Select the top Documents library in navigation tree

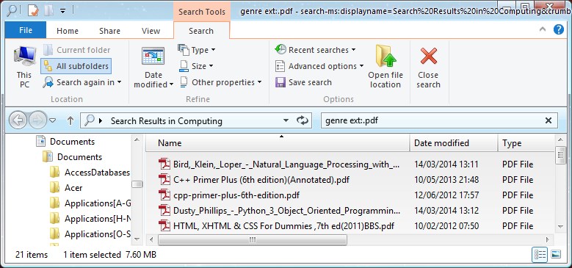tap(72, 142)
